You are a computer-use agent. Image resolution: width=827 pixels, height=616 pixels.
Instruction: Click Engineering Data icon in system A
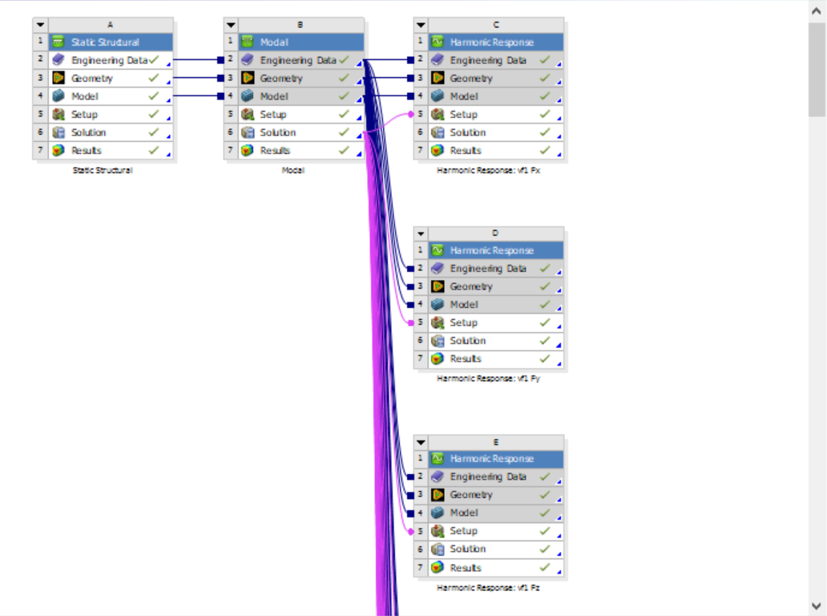point(58,60)
